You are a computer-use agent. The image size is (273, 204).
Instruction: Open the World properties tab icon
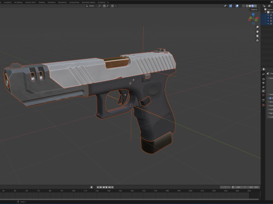pyautogui.click(x=263, y=95)
